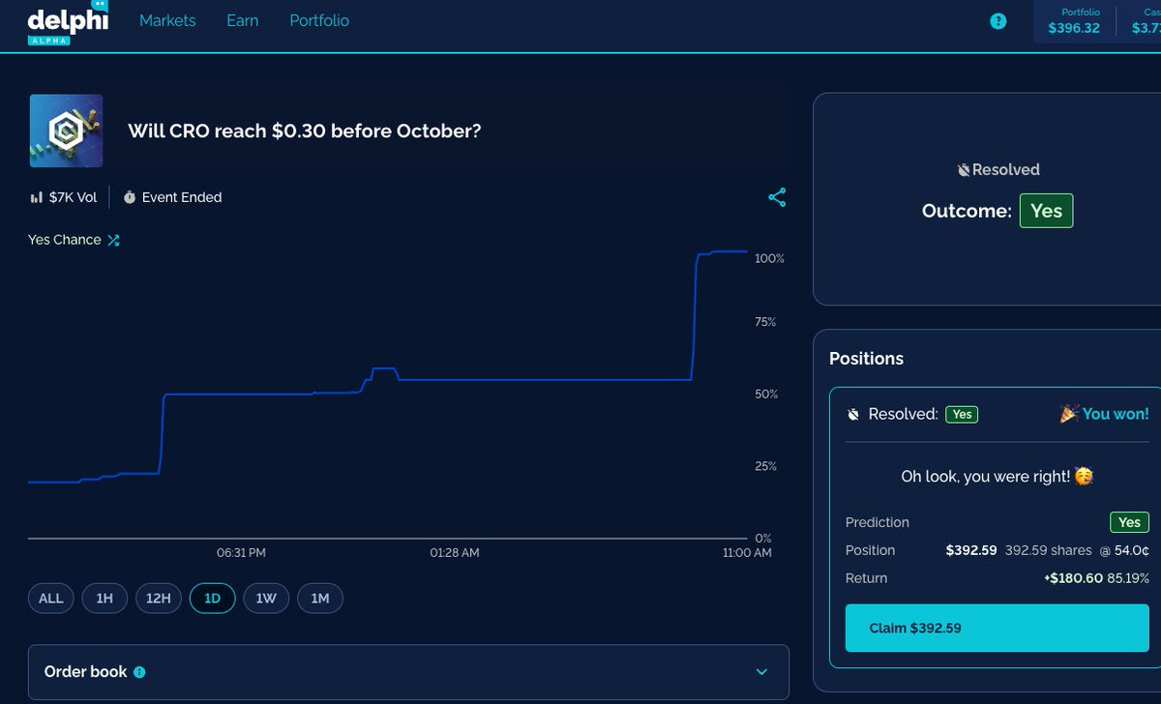Screen dimensions: 1161x704
Task: Go to the Portfolio nav item
Action: point(319,20)
